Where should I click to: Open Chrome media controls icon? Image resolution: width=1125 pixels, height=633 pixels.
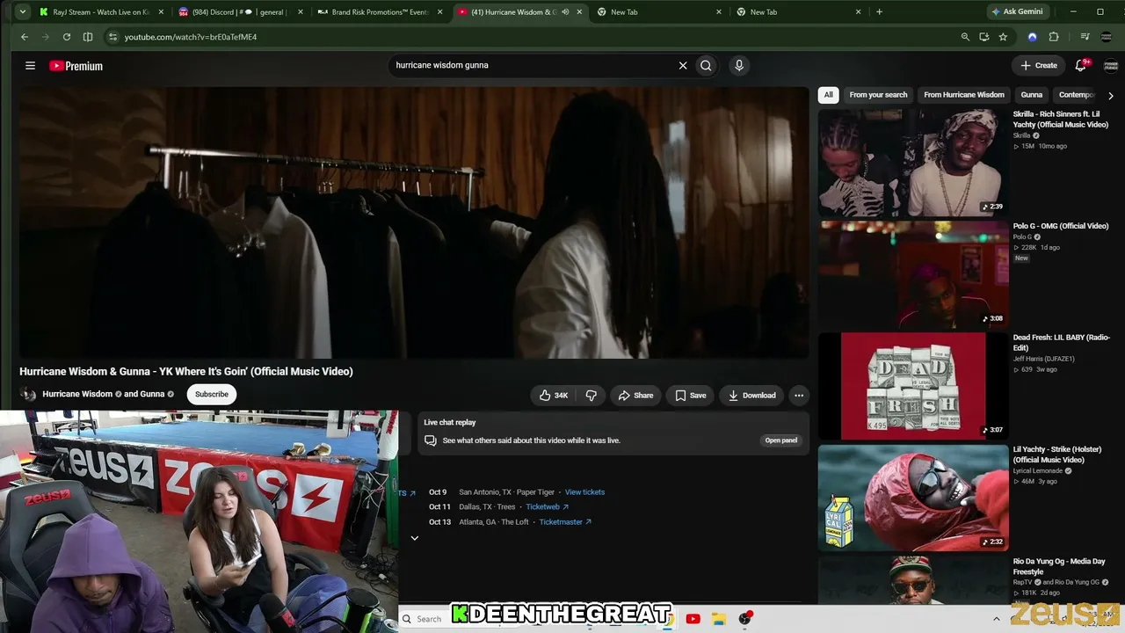pyautogui.click(x=1085, y=37)
